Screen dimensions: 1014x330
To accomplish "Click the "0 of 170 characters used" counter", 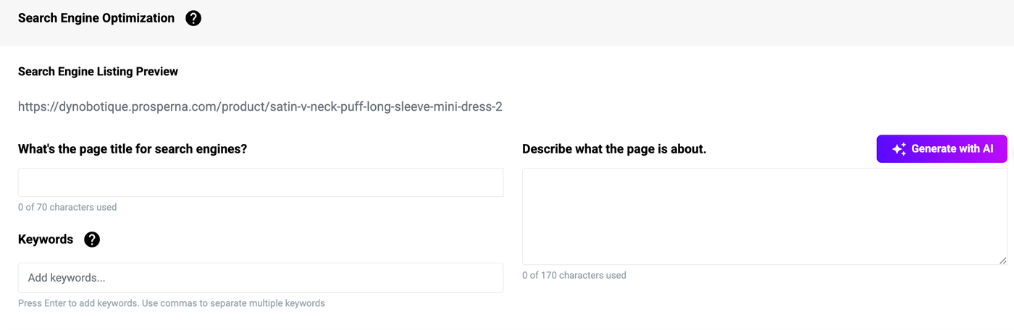I will [x=574, y=276].
